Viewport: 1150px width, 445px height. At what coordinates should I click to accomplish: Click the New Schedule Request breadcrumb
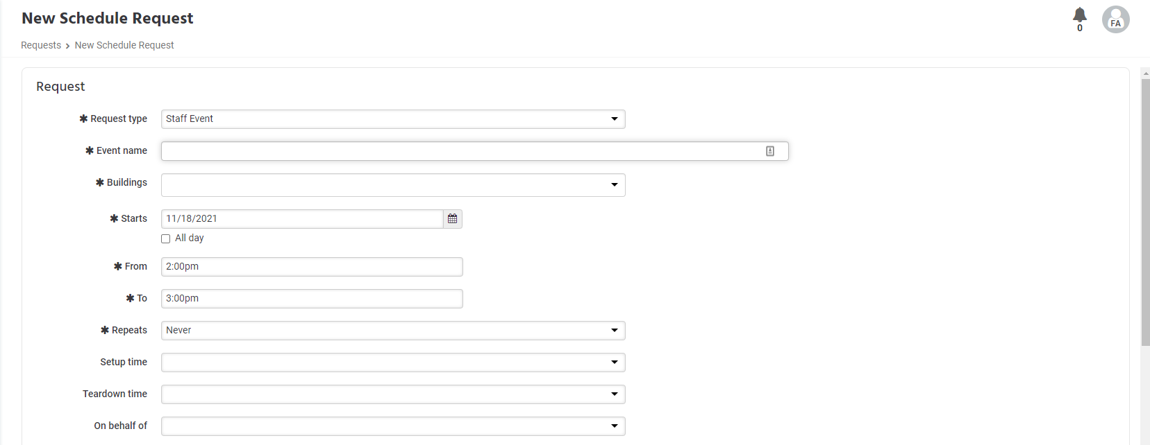(x=124, y=45)
